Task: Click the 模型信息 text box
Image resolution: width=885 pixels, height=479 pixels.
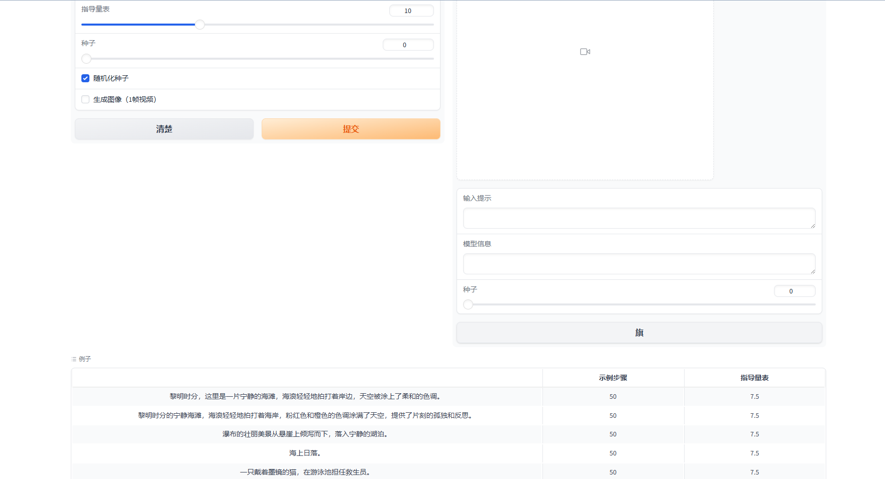Action: [x=639, y=264]
